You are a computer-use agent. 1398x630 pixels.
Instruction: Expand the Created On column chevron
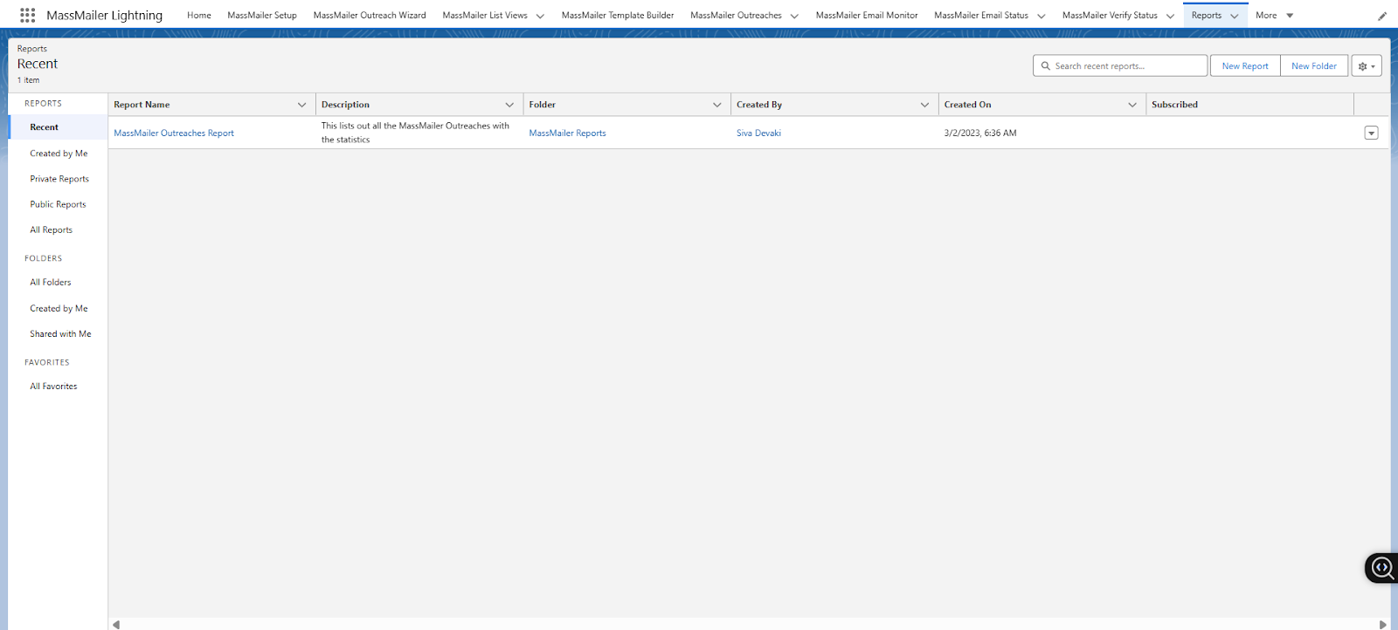[x=1132, y=105]
